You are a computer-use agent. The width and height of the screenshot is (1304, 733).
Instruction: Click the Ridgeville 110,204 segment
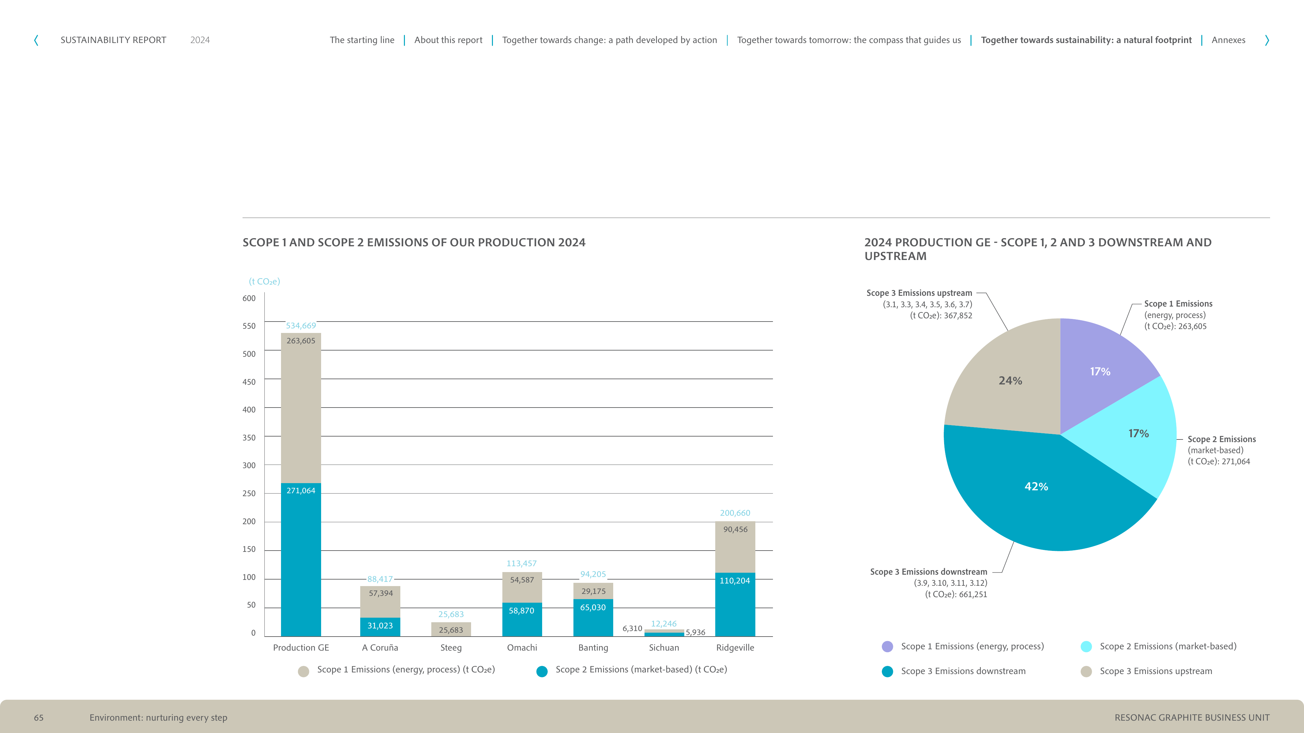coord(735,604)
